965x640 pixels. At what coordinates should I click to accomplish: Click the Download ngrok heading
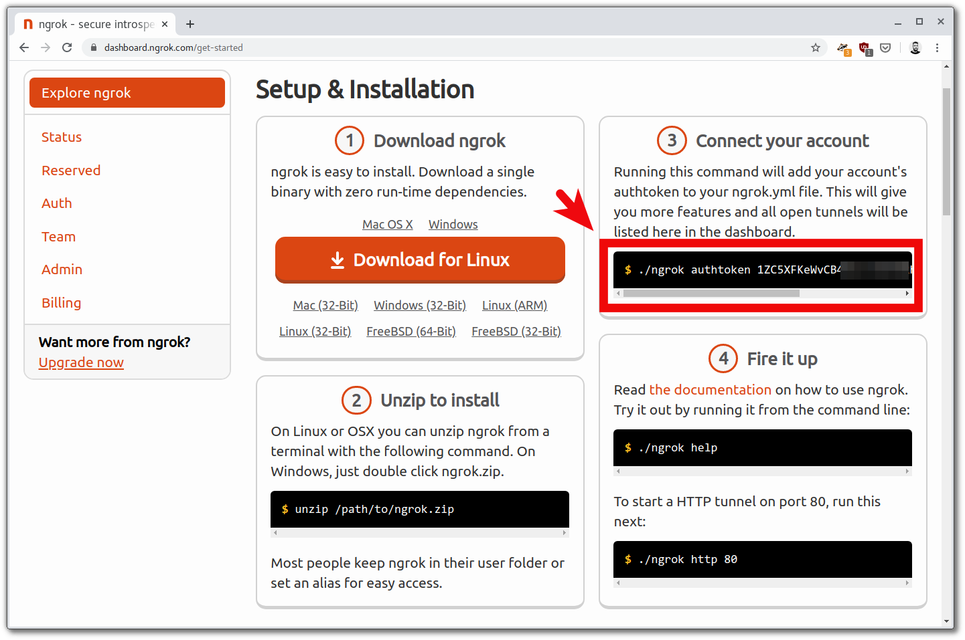[x=439, y=141]
